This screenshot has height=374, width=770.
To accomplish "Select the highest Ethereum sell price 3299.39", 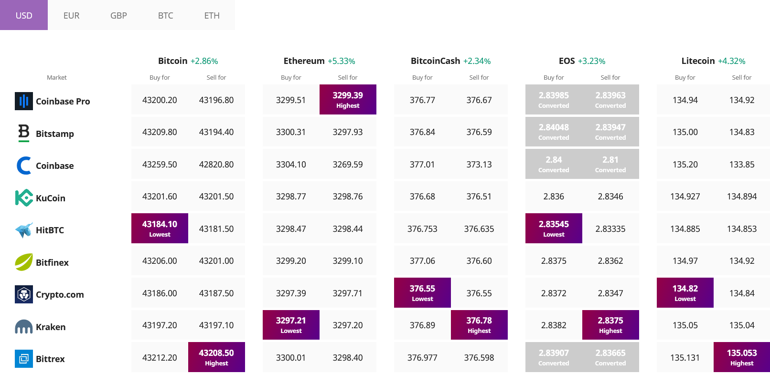I will [x=348, y=99].
